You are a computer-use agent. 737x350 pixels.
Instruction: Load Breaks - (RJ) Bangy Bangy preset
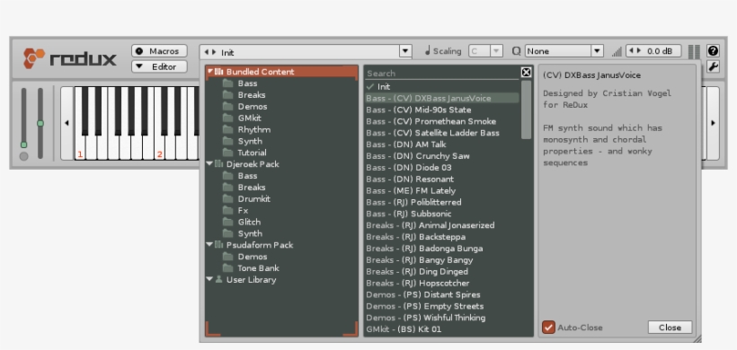[442, 260]
